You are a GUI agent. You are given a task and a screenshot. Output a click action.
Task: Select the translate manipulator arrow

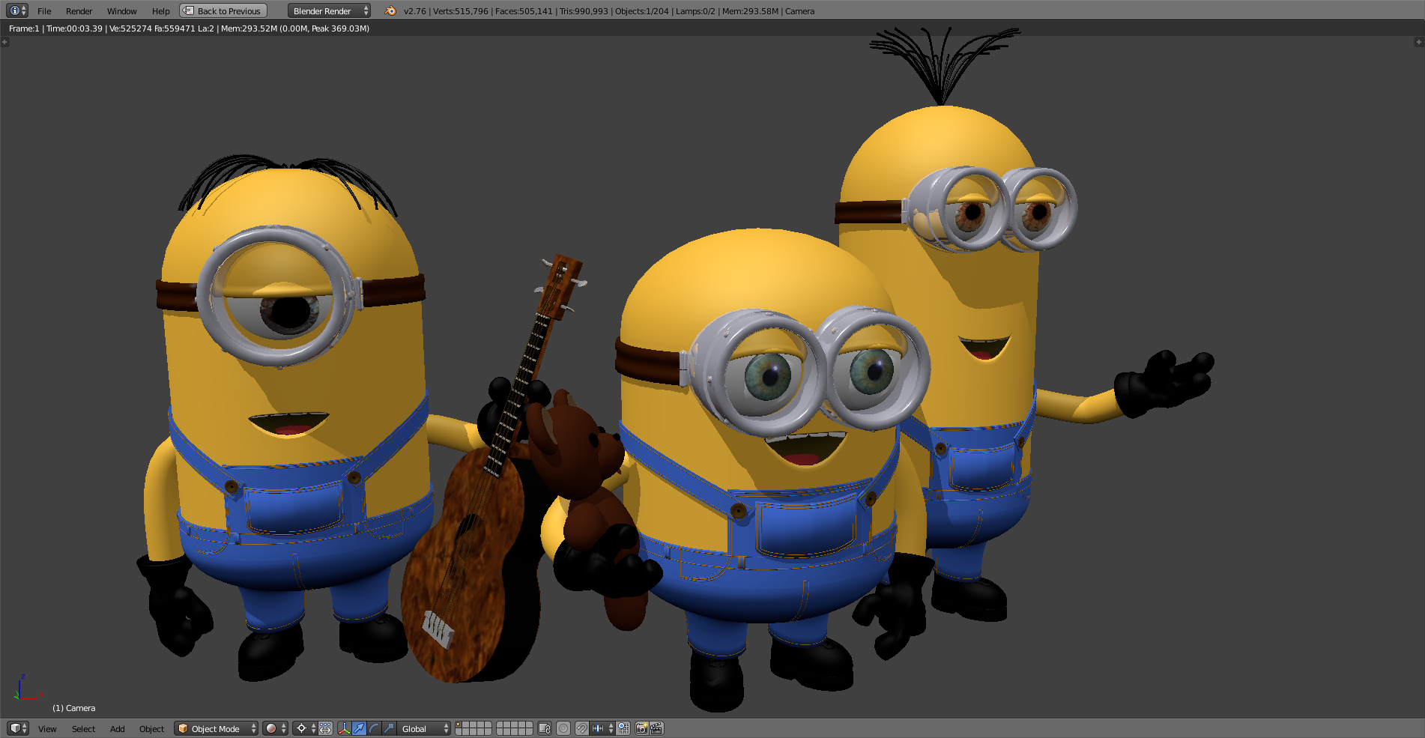[360, 728]
